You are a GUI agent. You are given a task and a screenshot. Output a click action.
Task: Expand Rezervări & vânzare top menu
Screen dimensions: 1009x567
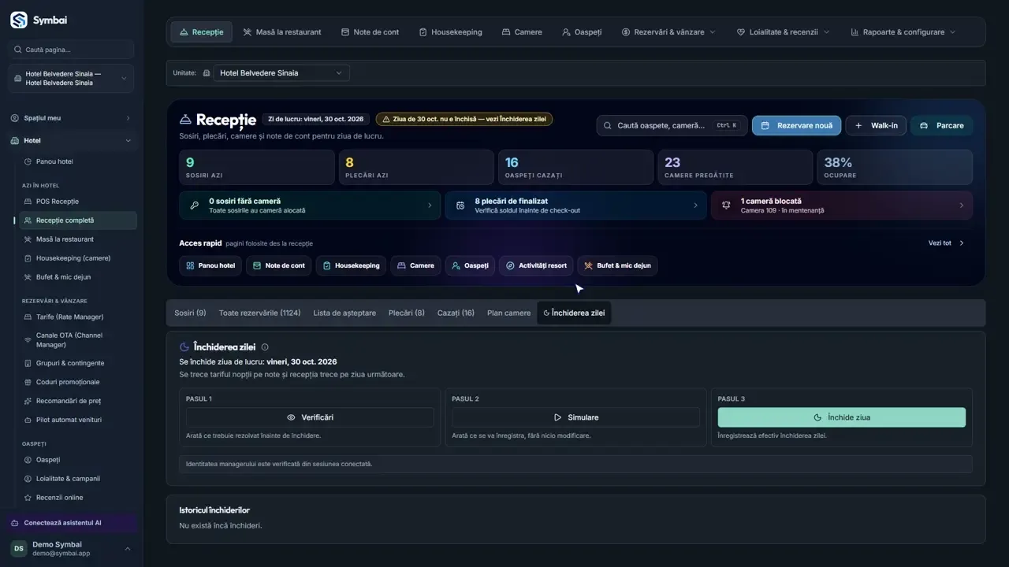pos(668,32)
